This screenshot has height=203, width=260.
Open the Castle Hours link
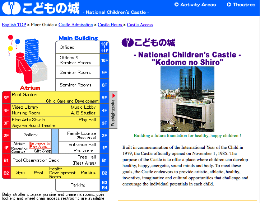click(x=110, y=25)
